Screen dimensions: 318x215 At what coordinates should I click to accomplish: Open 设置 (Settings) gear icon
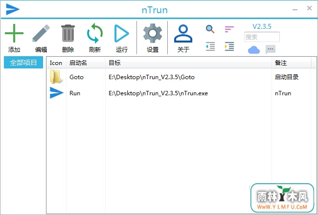tap(153, 33)
